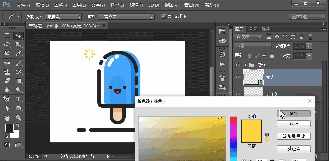The height and width of the screenshot is (161, 329).
Task: Open the 不透明度 slider arrow
Action: point(309,46)
